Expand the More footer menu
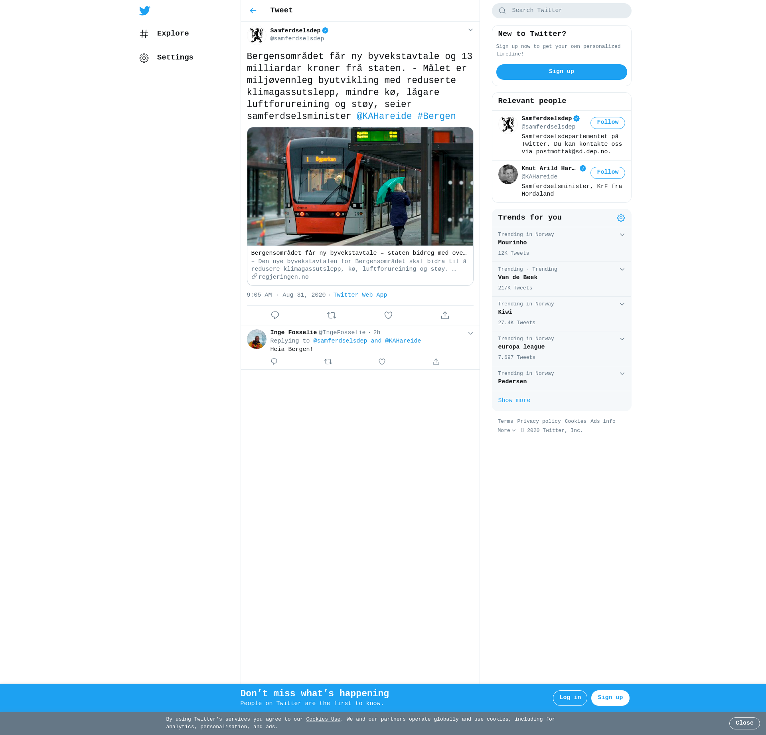 (x=506, y=430)
